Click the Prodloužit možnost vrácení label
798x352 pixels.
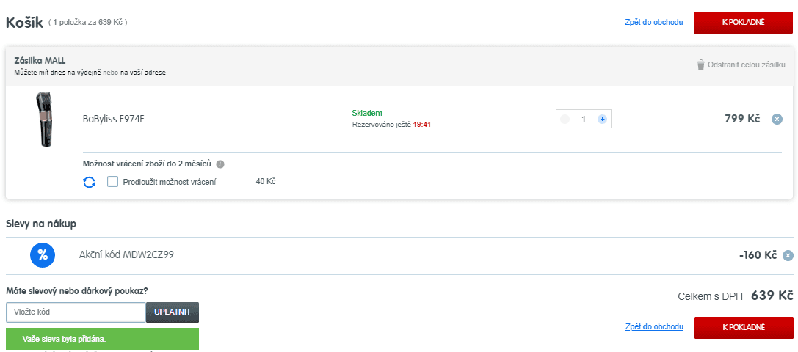click(170, 182)
